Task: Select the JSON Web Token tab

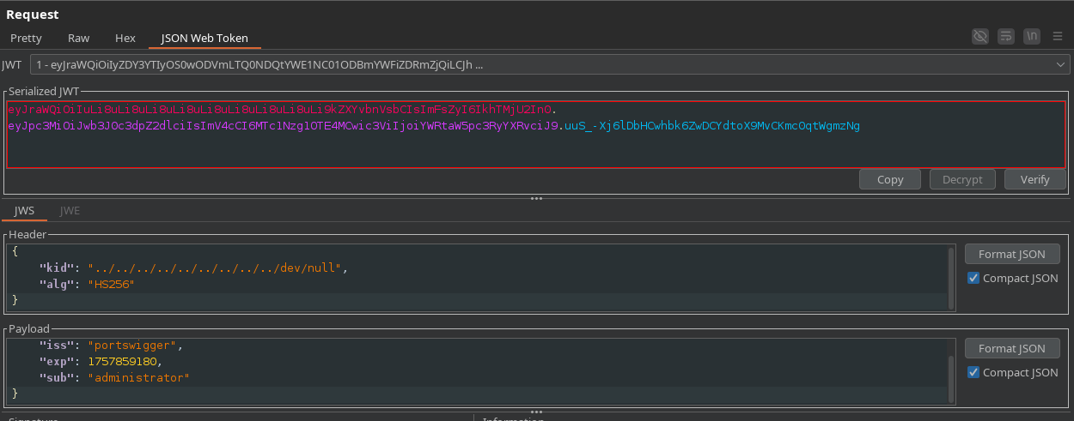Action: coord(204,38)
